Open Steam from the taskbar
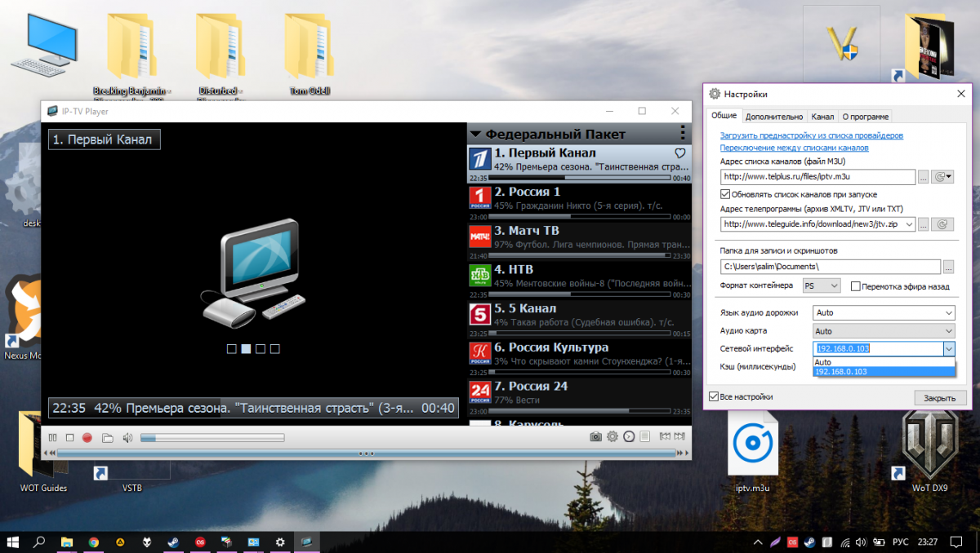The height and width of the screenshot is (553, 980). click(x=174, y=542)
